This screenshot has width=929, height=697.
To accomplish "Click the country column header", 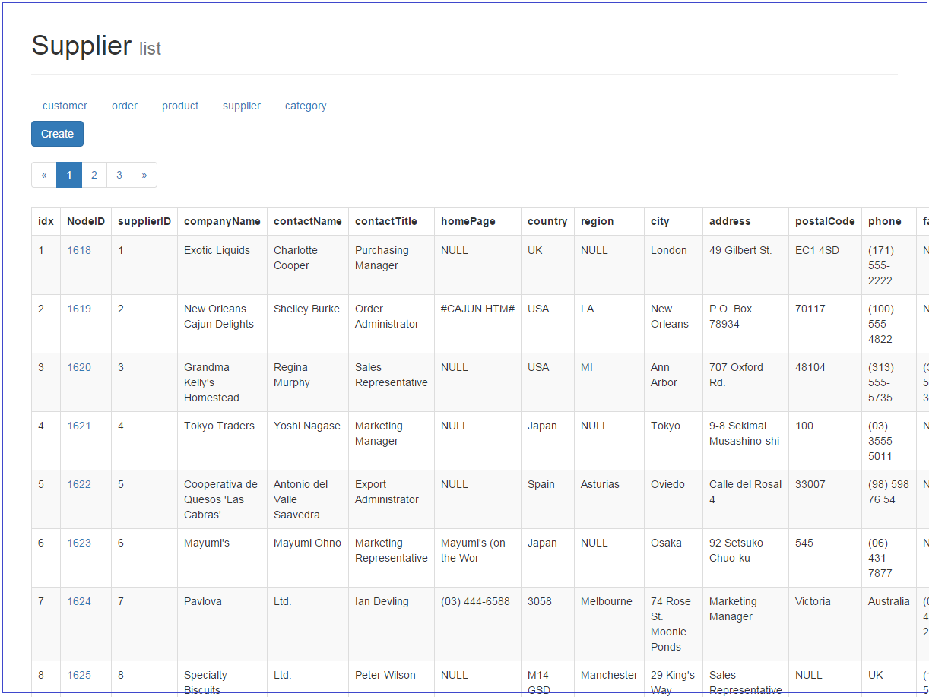I will point(547,221).
